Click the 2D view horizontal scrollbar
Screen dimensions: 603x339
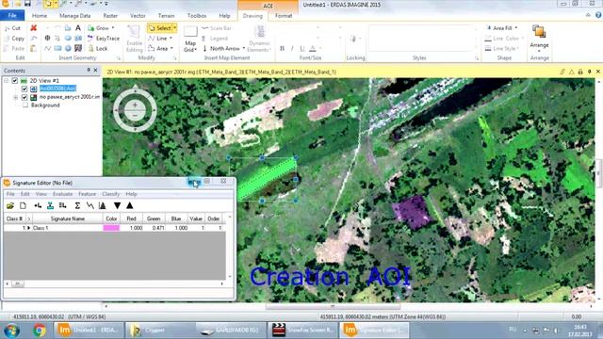[x=333, y=306]
